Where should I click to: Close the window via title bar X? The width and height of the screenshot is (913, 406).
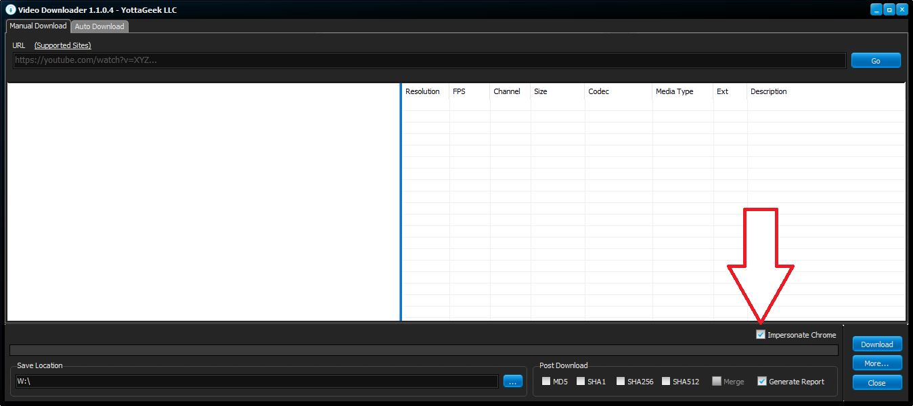(x=902, y=9)
